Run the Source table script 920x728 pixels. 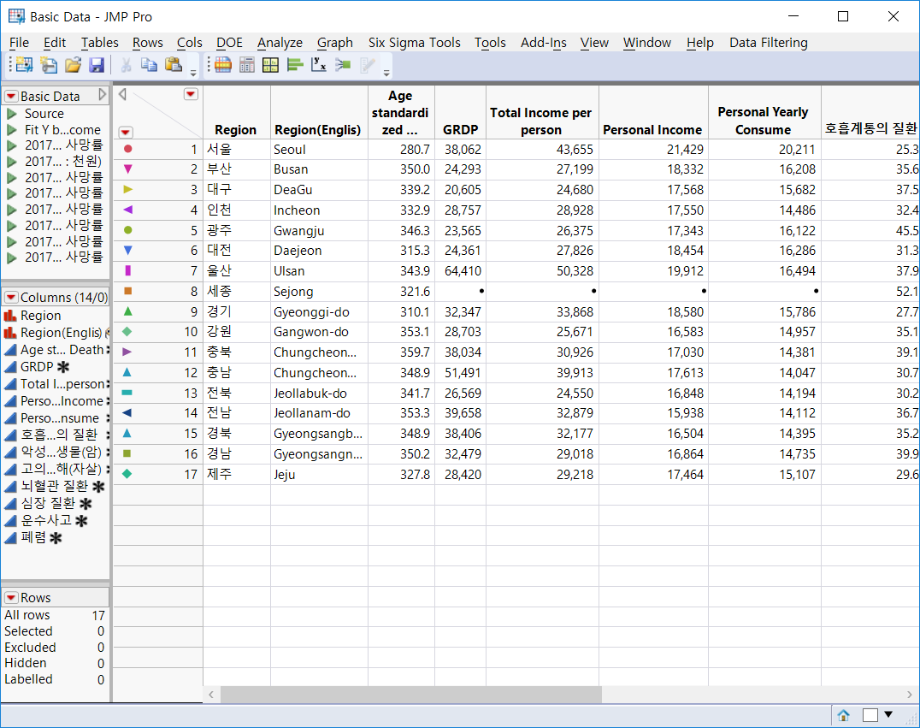[12, 114]
